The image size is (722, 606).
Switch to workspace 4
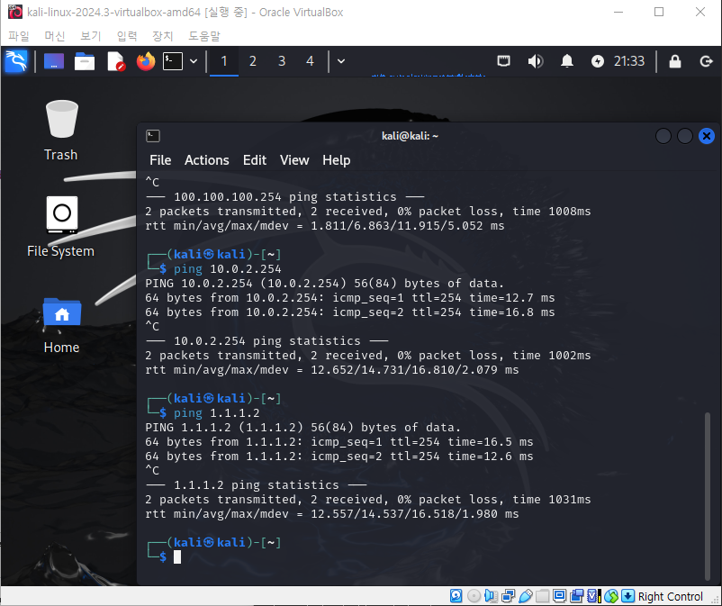(x=310, y=61)
